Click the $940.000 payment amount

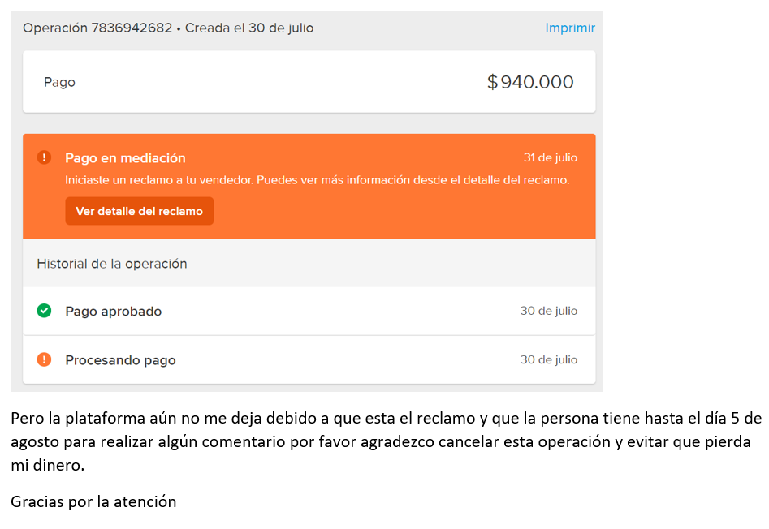click(530, 82)
